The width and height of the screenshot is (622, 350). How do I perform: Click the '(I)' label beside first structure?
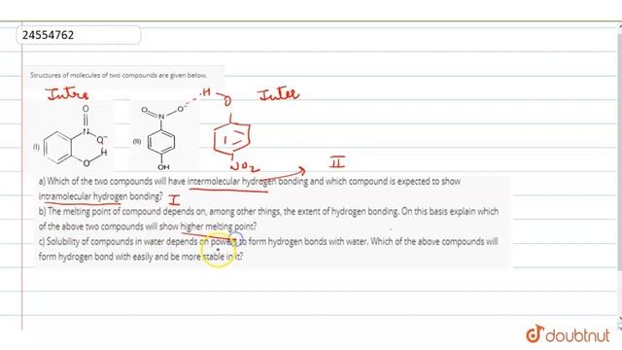tap(36, 147)
